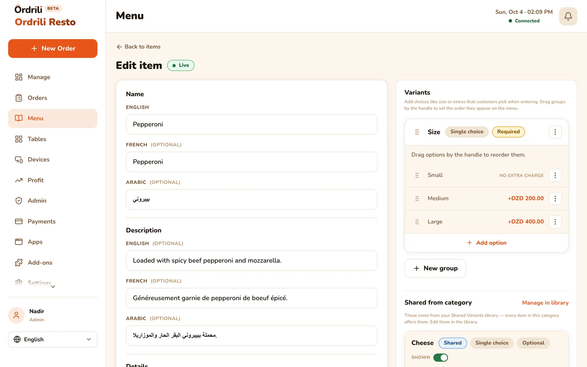Click Add option under Size group
The height and width of the screenshot is (367, 587).
point(486,243)
